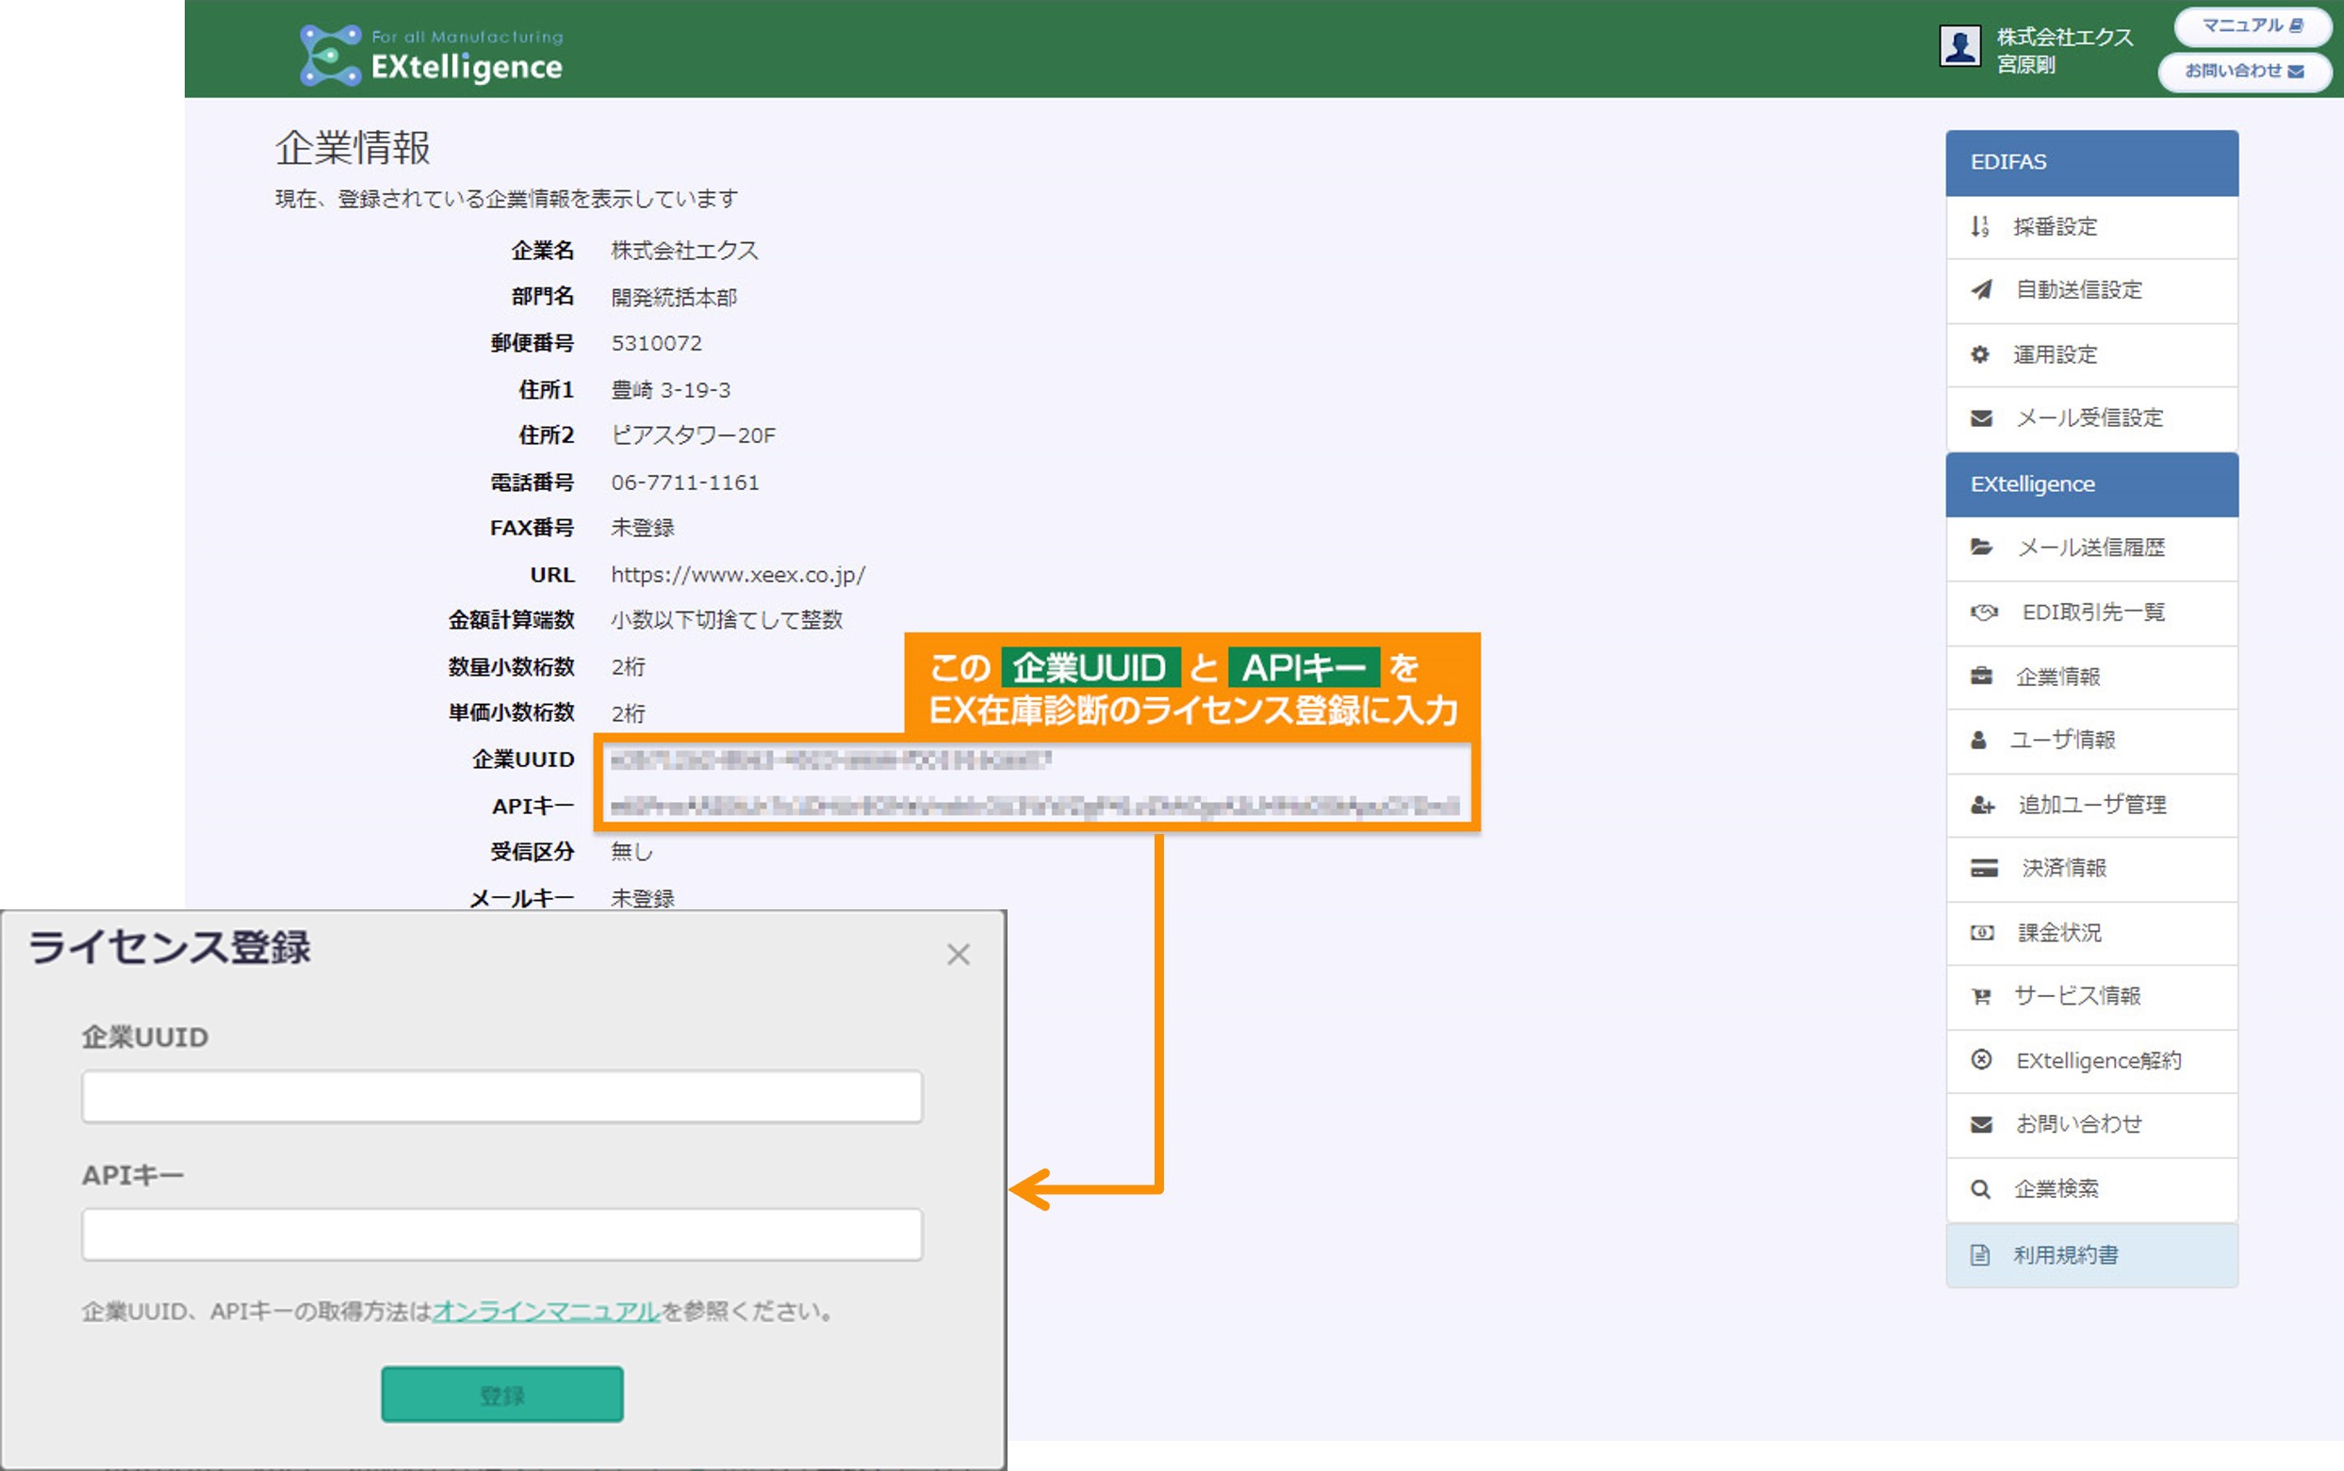Focus the 企業UUID input in dialog
2344x1471 pixels.
click(502, 1097)
